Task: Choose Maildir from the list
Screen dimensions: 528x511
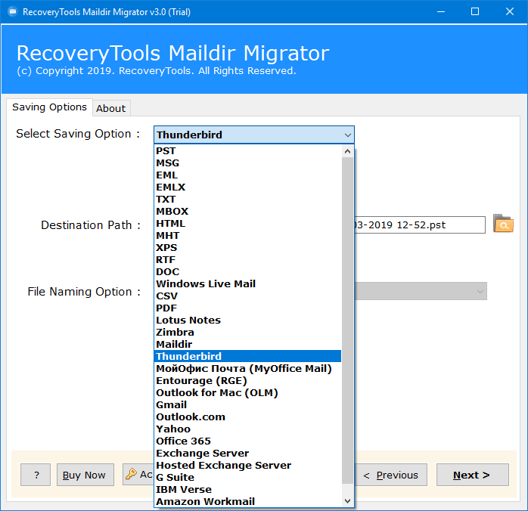Action: click(247, 345)
